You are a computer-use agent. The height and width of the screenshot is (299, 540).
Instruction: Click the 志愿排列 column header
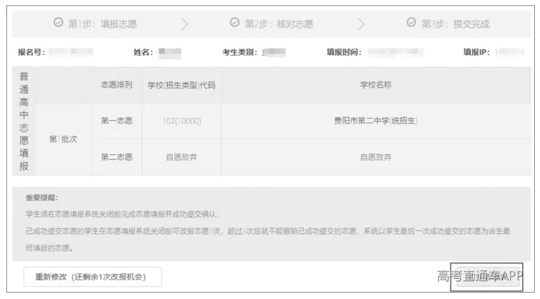[x=117, y=85]
